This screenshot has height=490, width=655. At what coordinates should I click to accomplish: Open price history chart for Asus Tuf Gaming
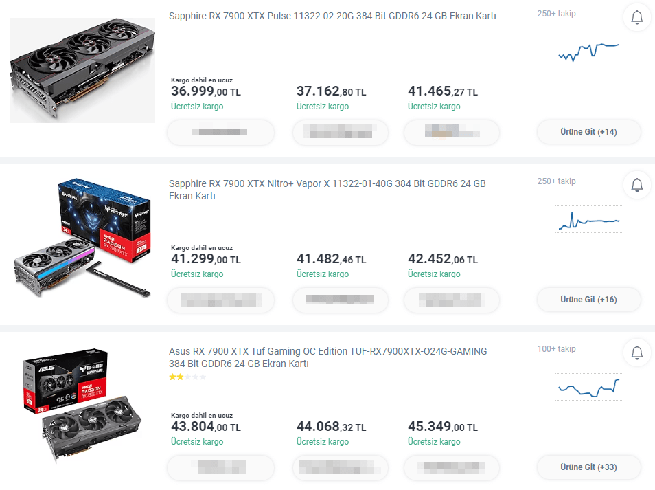588,387
